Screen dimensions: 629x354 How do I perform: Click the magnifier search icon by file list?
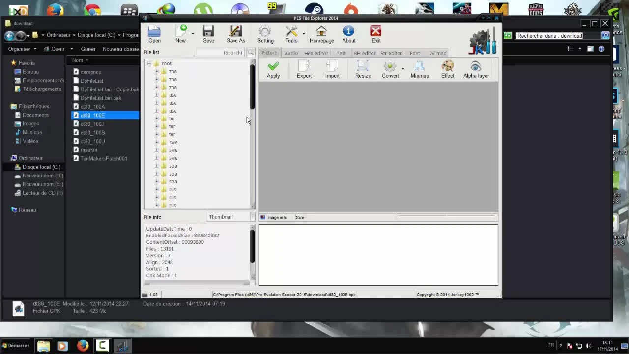[251, 52]
